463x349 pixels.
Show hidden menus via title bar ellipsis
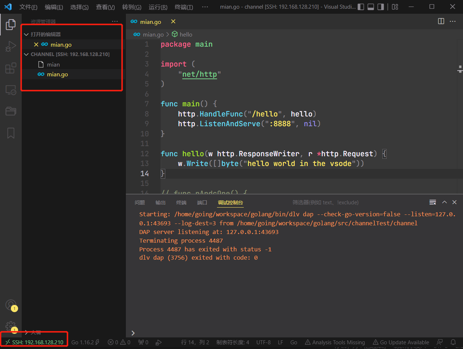205,7
